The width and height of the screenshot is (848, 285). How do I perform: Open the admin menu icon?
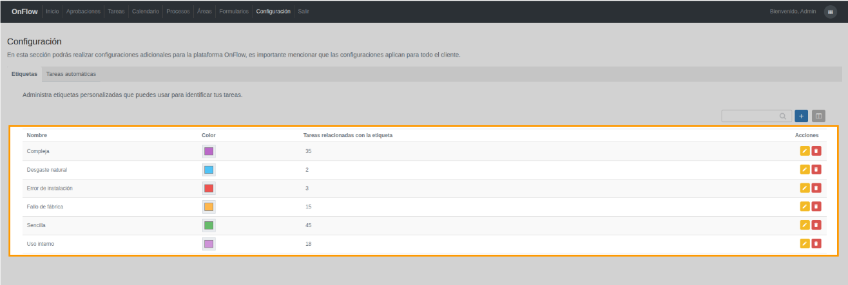[830, 12]
